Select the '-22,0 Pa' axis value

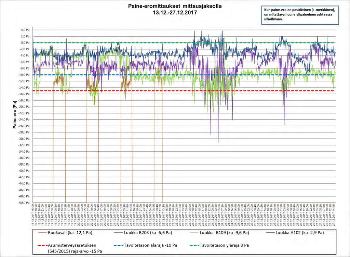click(x=24, y=113)
